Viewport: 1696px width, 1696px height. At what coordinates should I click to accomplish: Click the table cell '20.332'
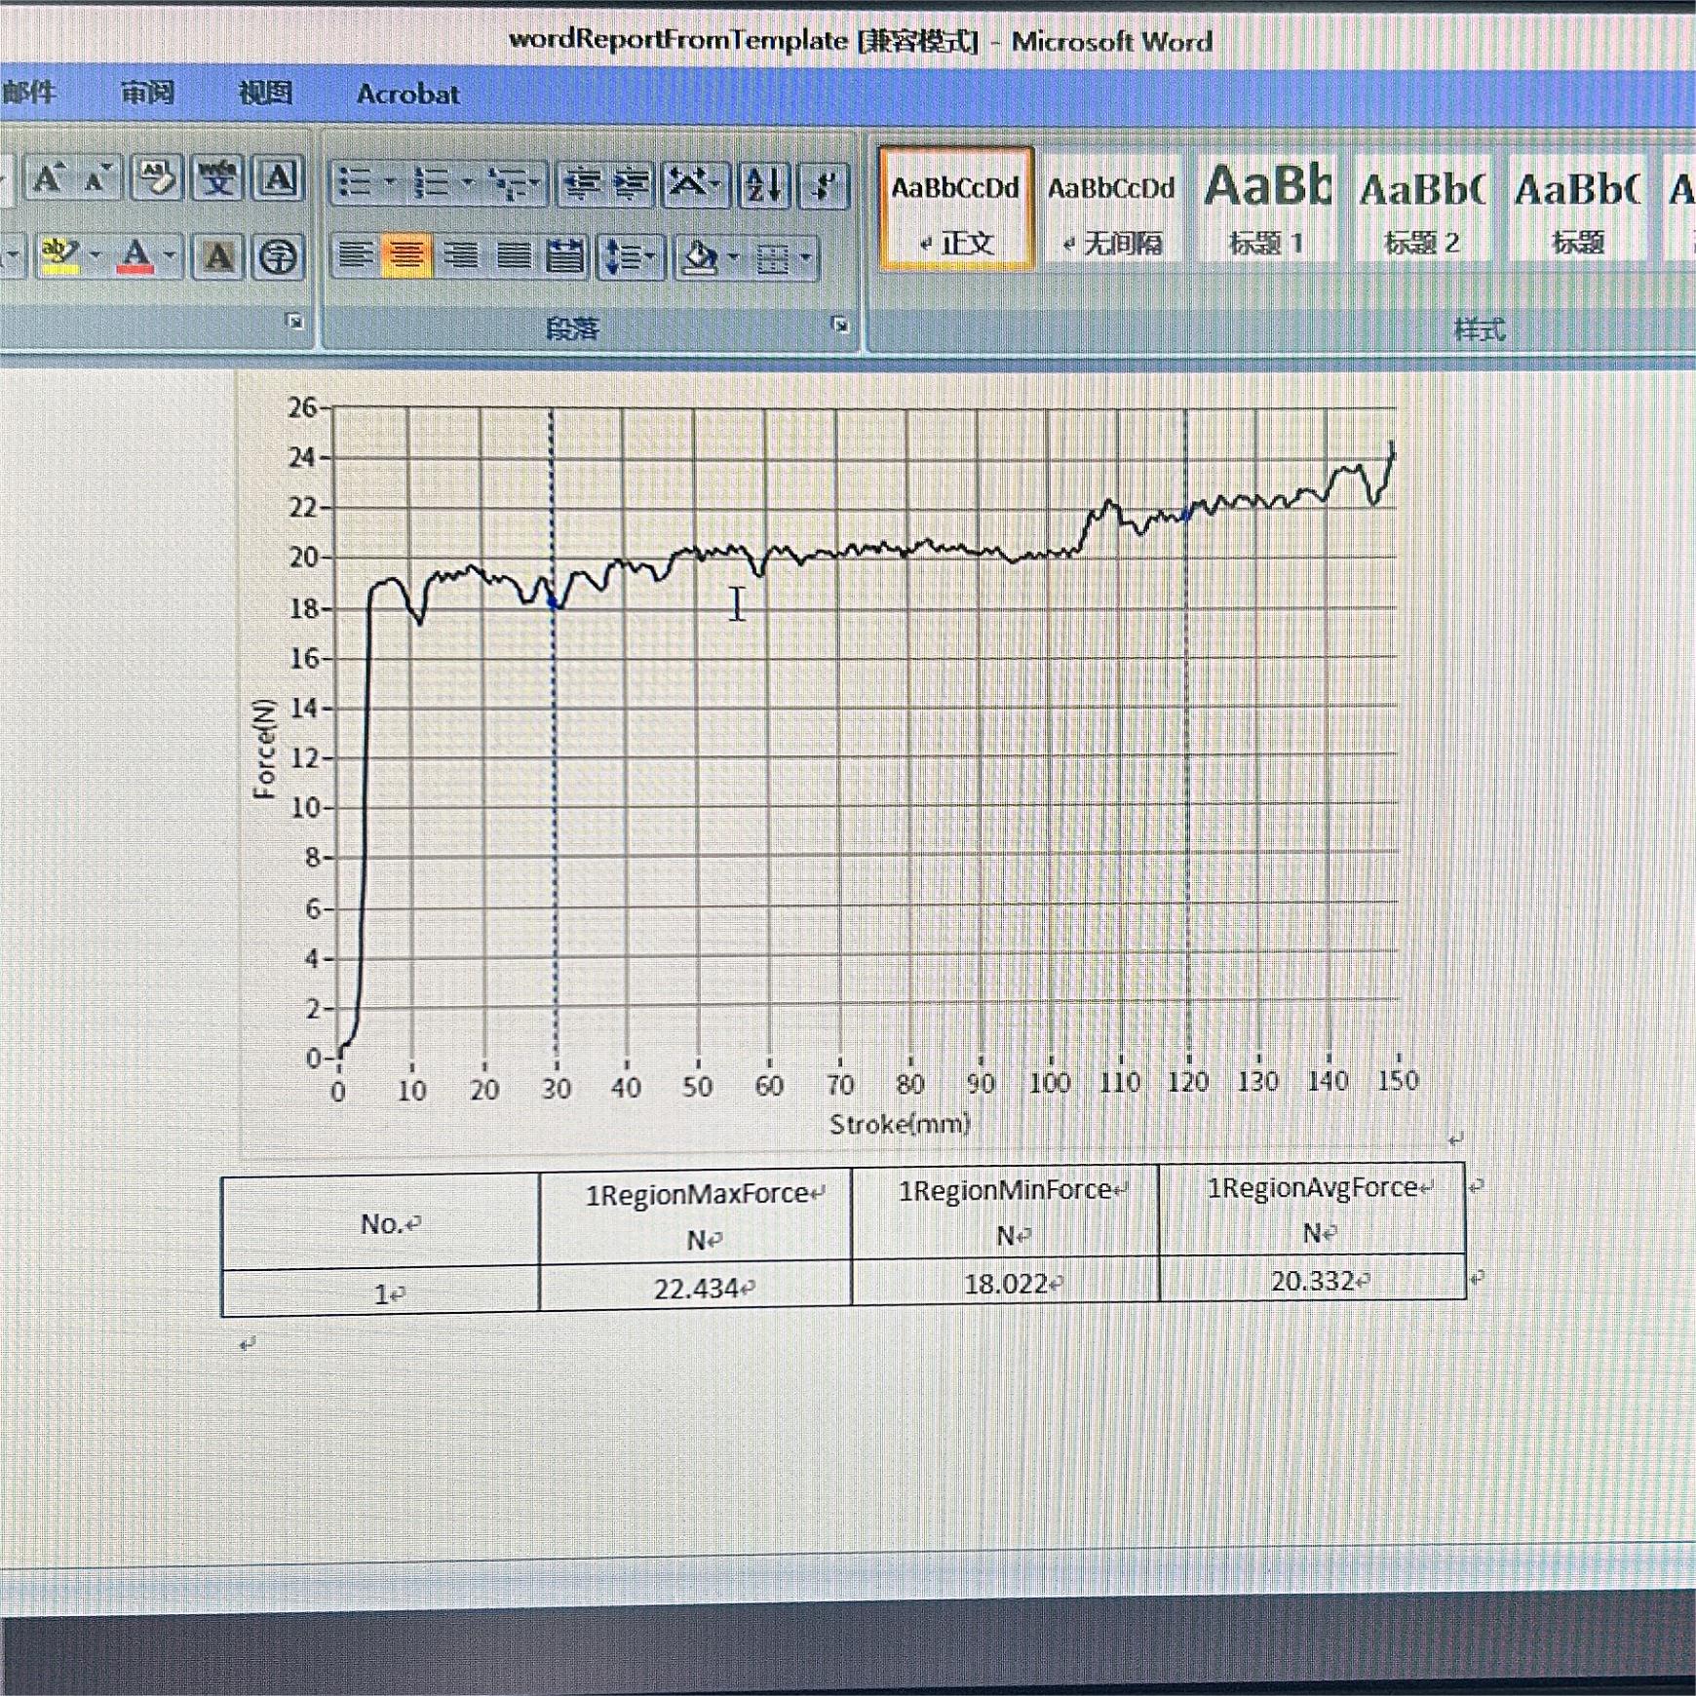pyautogui.click(x=1313, y=1280)
